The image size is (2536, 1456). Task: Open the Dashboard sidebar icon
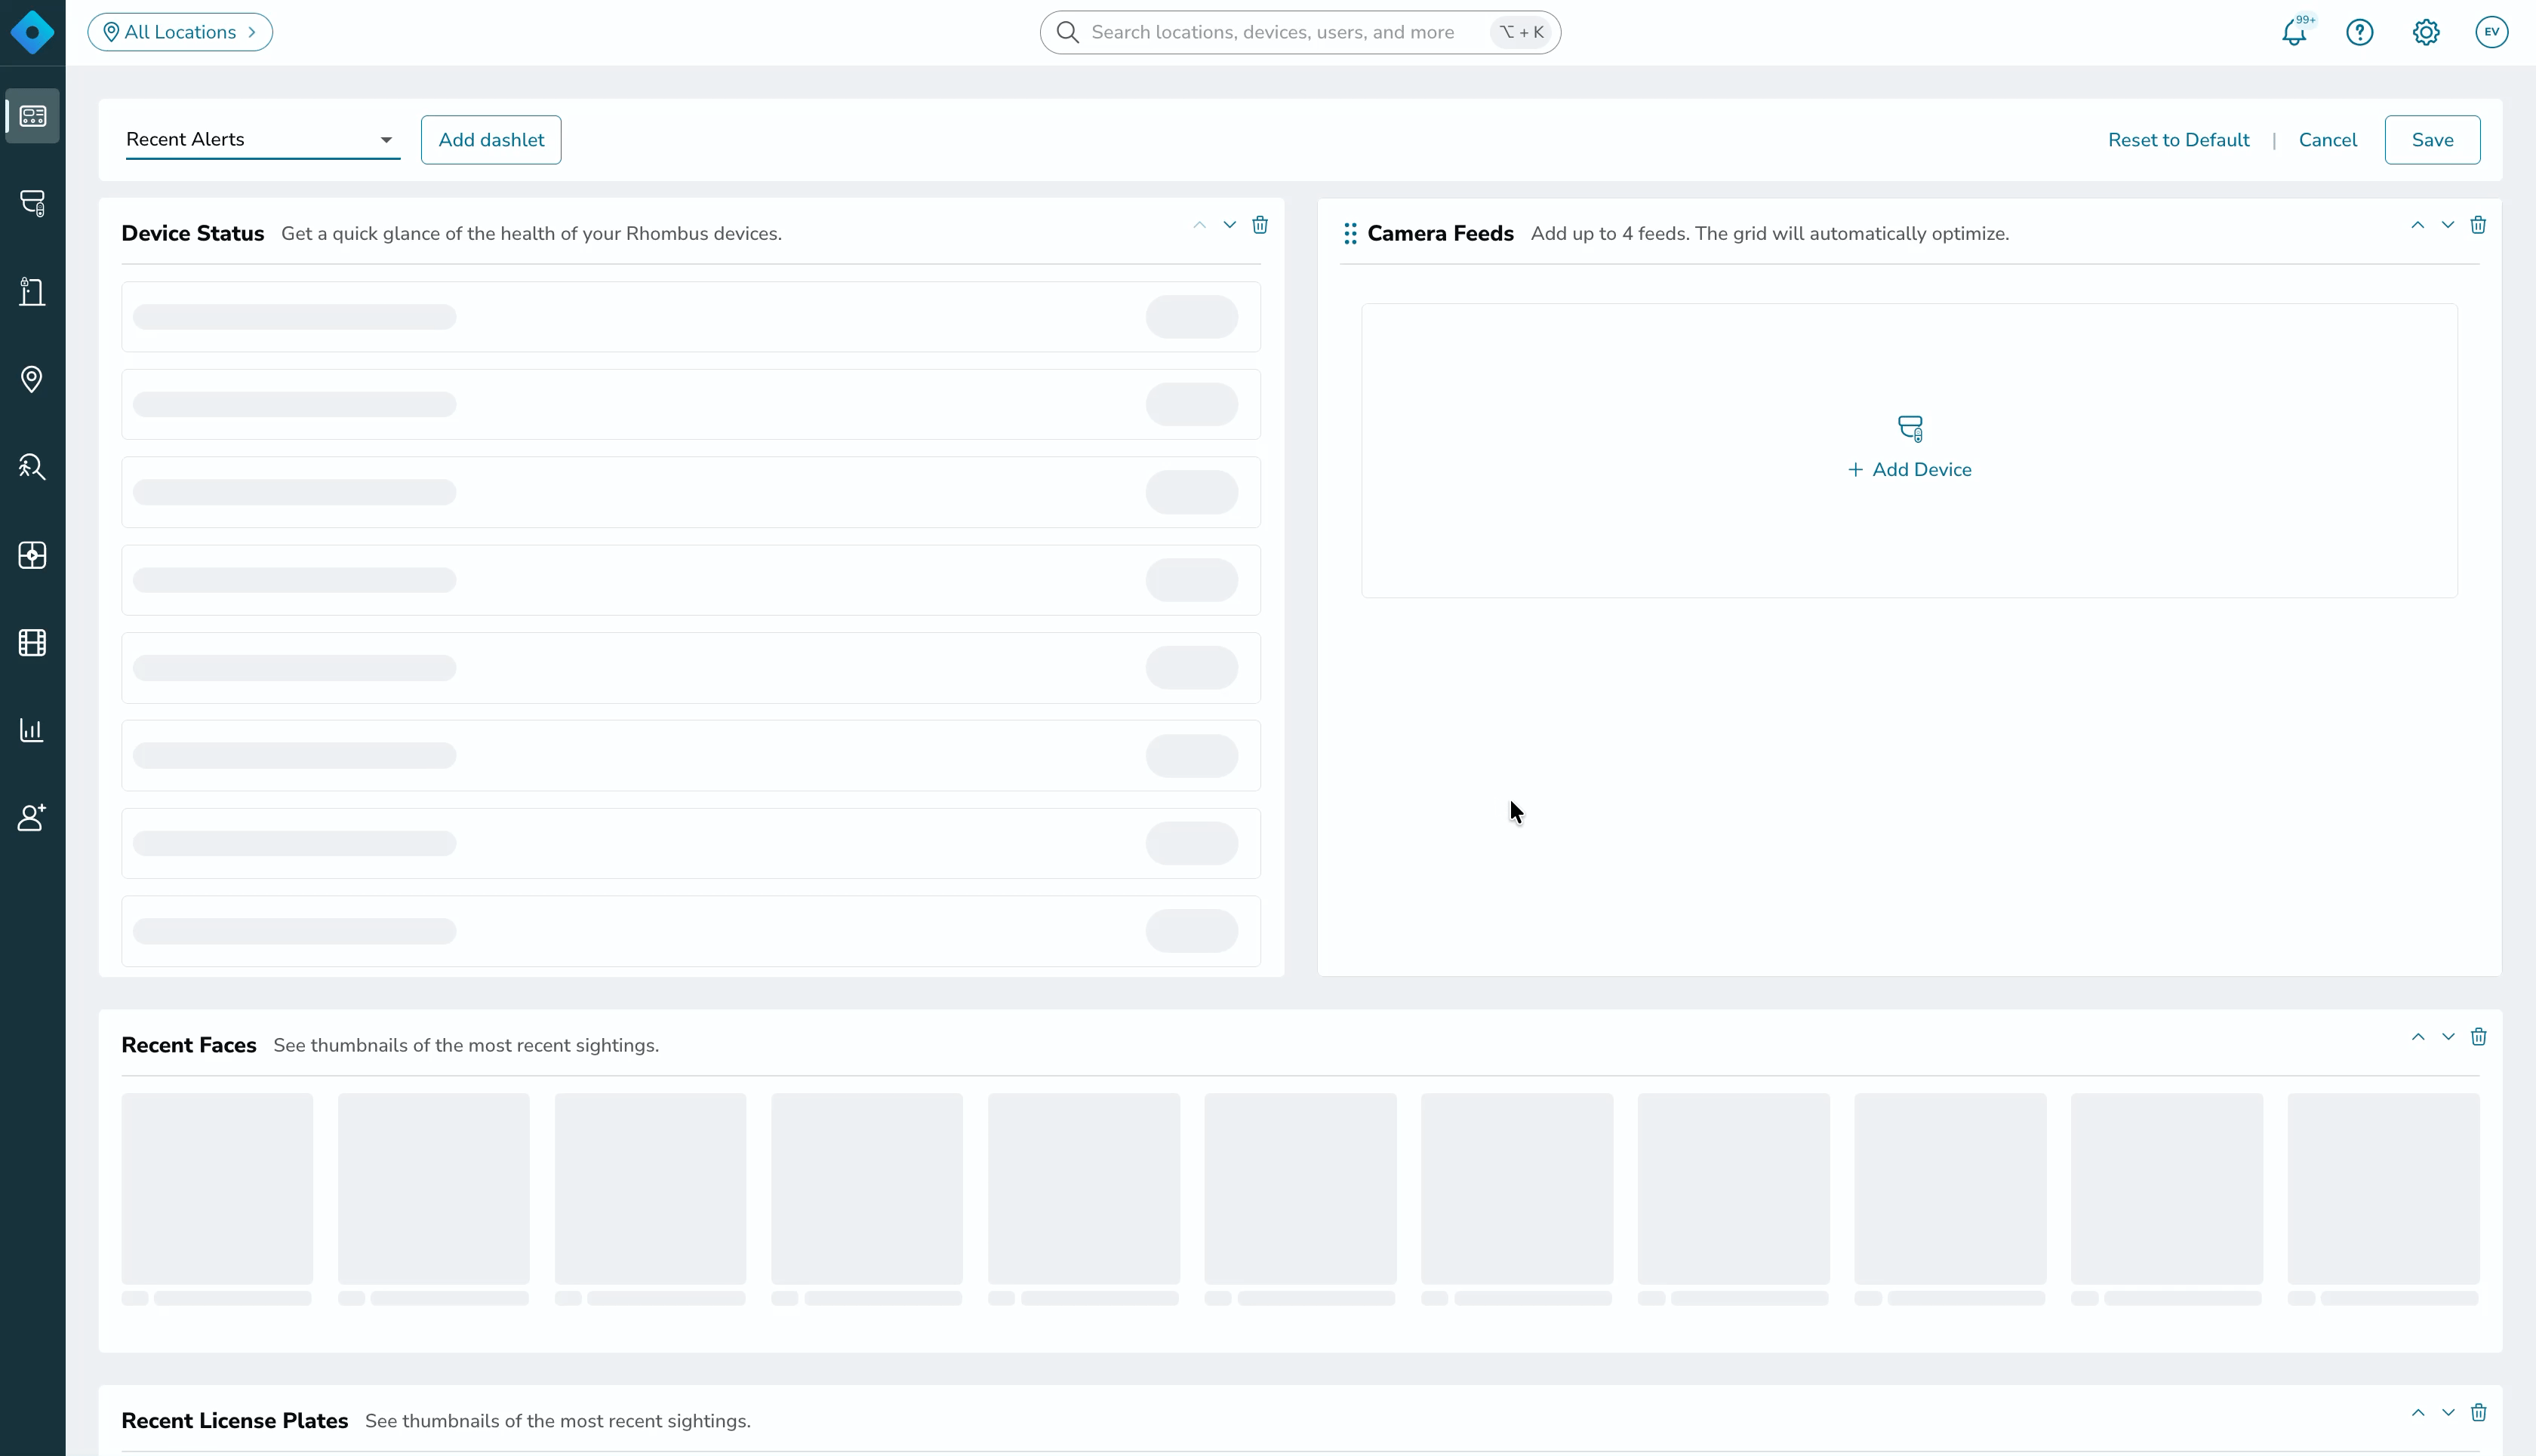pyautogui.click(x=32, y=116)
